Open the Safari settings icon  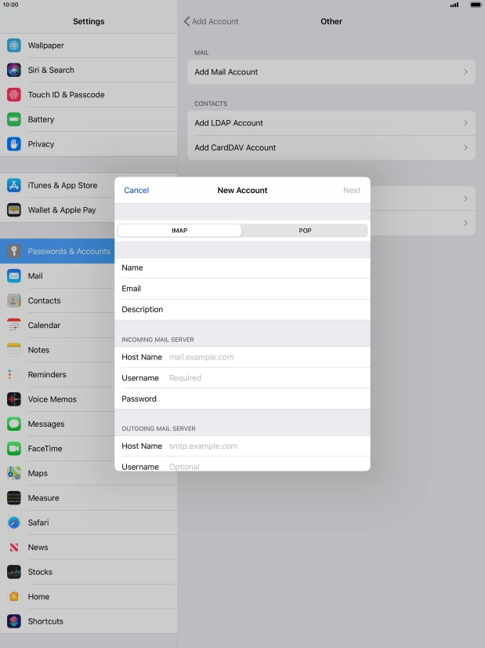(x=14, y=522)
